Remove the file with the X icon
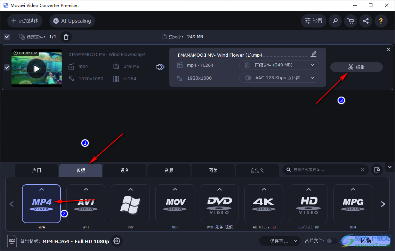395x251 pixels. pyautogui.click(x=388, y=50)
